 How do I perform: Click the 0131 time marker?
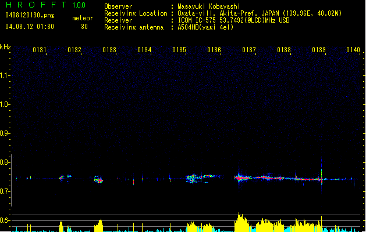(40, 49)
